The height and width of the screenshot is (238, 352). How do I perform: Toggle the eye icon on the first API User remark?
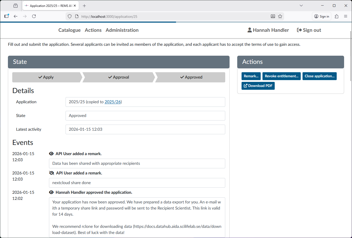tap(51, 153)
